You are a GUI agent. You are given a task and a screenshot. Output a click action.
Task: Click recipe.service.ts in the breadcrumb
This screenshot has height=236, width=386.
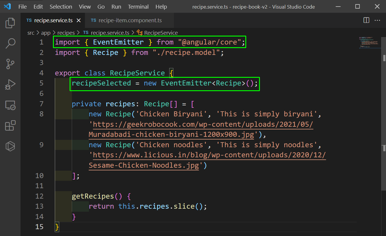110,33
